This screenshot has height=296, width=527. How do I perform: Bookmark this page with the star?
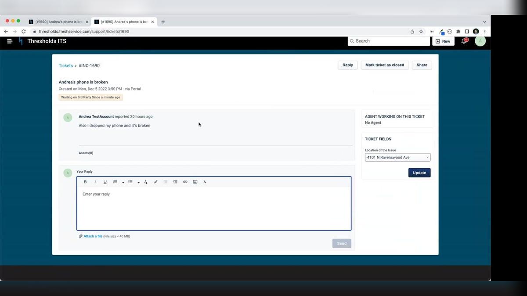(x=421, y=32)
